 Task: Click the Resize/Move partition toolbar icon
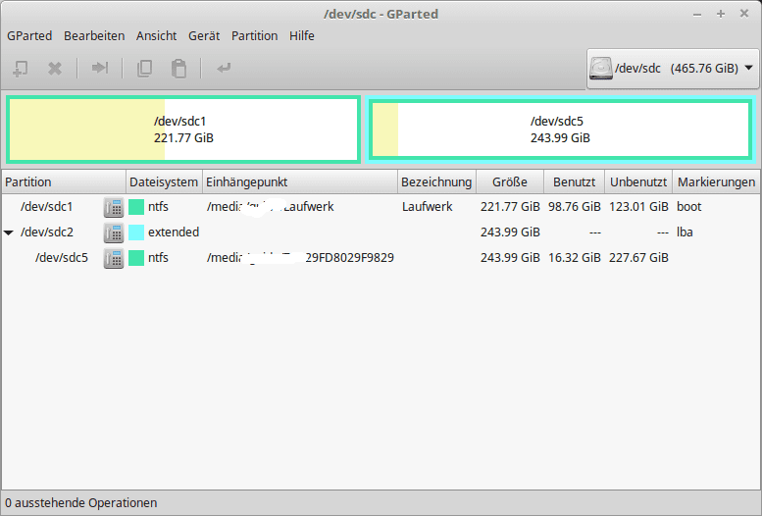point(100,68)
